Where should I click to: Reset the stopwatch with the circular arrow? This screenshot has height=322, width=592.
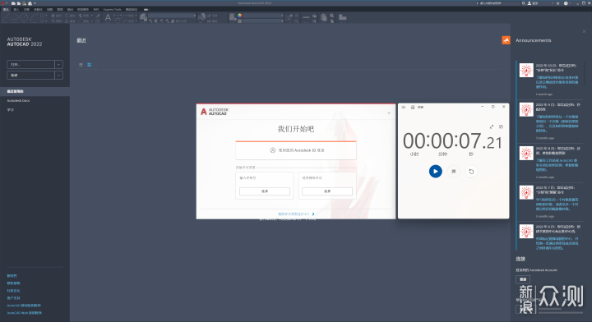click(471, 172)
